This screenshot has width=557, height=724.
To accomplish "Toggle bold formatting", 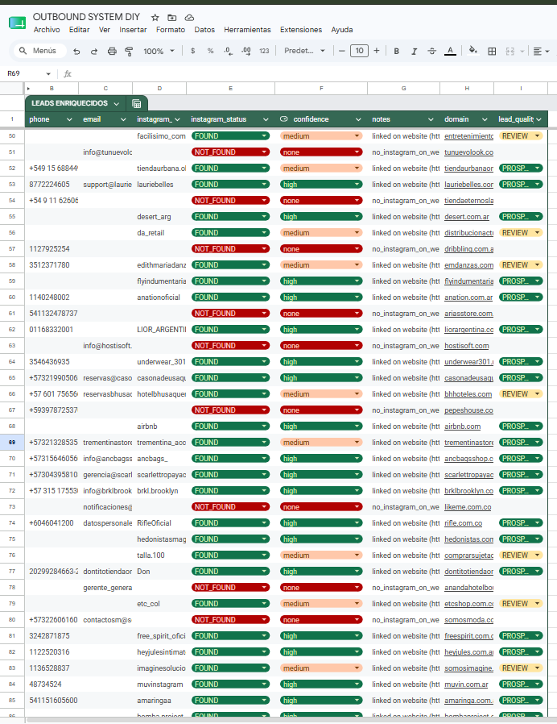I will [397, 52].
